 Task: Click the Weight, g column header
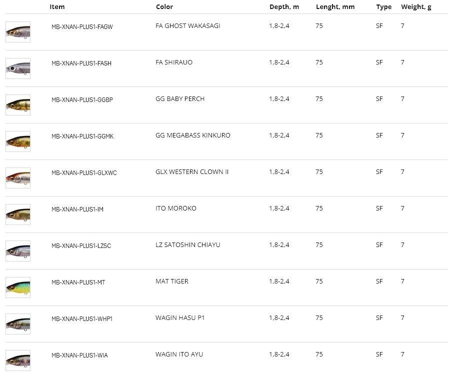pos(415,7)
